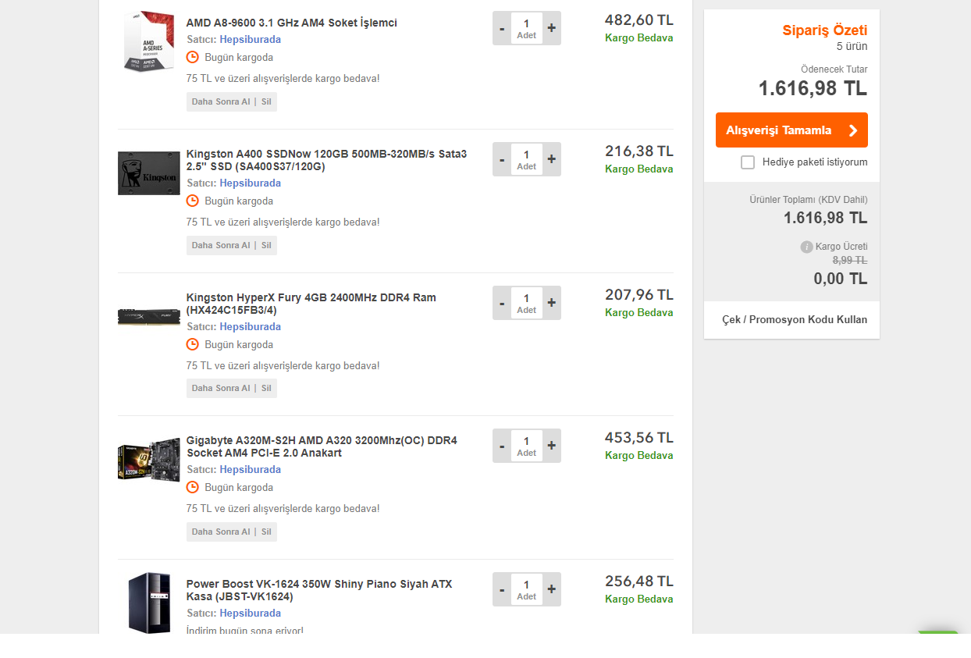Expand Çek / Promosyon Kodu Kullan
This screenshot has width=971, height=658.
[x=795, y=320]
